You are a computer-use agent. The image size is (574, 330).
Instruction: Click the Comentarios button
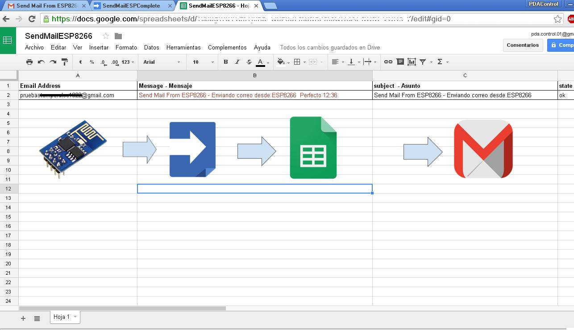(523, 45)
